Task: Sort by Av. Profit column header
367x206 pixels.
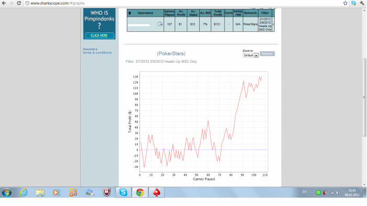Action: click(181, 13)
